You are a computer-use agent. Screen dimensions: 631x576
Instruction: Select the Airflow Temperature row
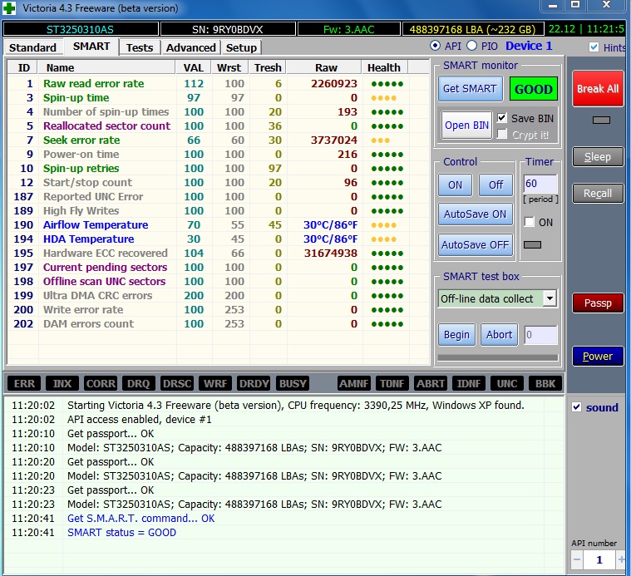coord(219,225)
